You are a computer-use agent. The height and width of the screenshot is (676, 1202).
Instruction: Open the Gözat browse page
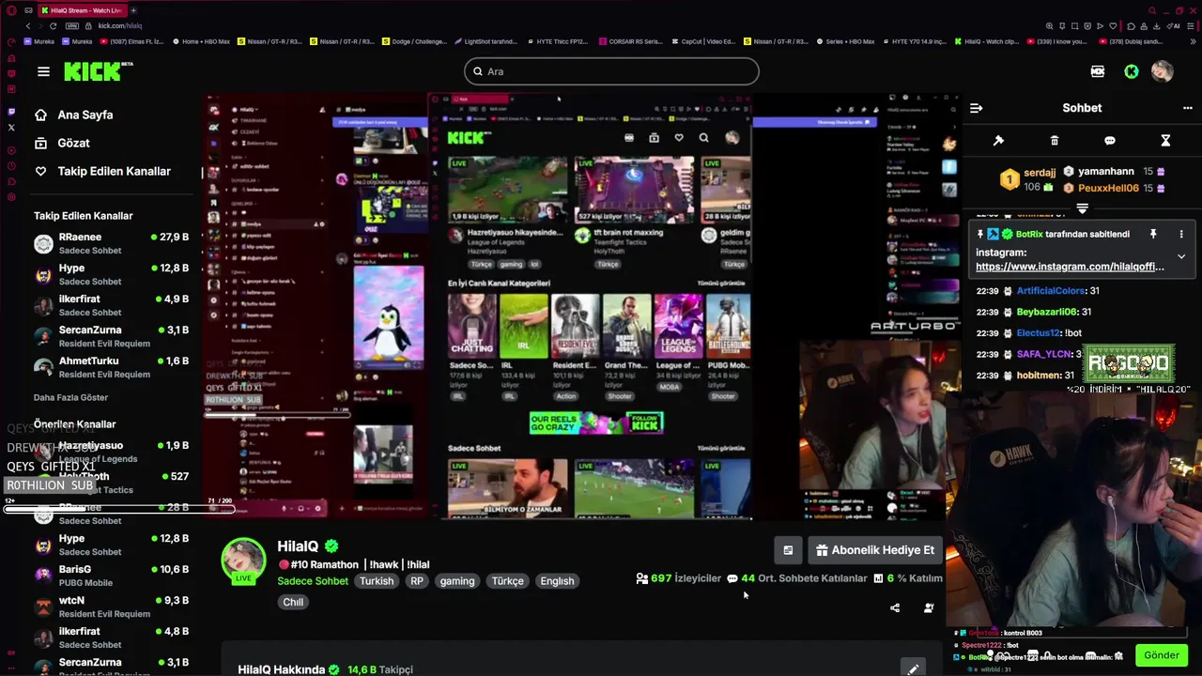click(62, 143)
